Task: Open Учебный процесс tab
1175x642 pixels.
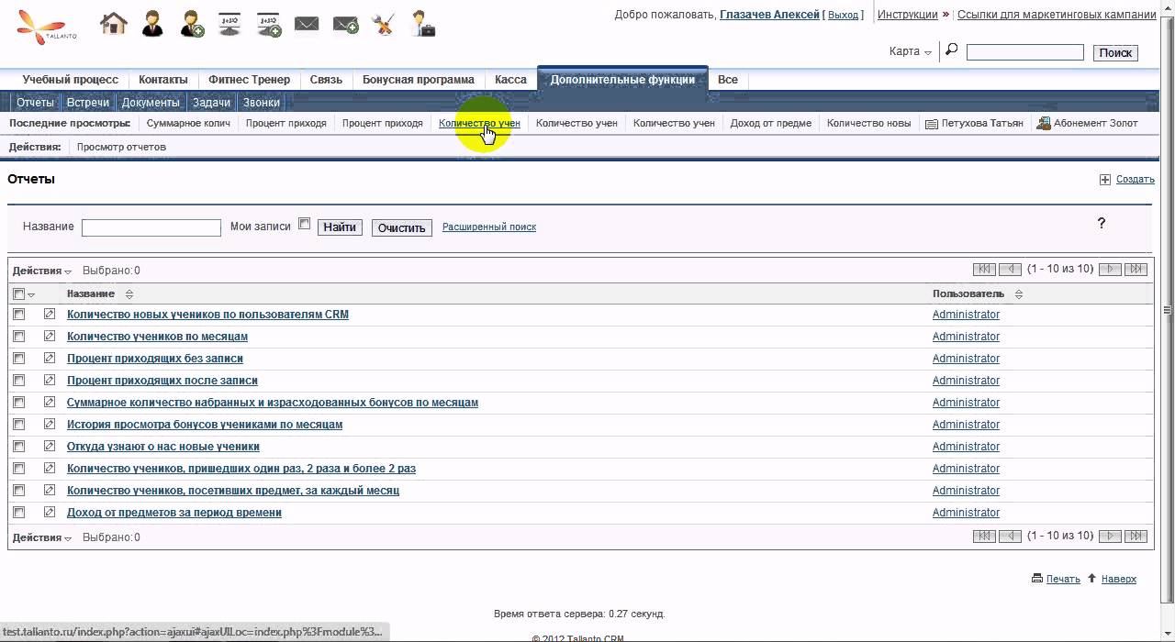Action: point(71,80)
